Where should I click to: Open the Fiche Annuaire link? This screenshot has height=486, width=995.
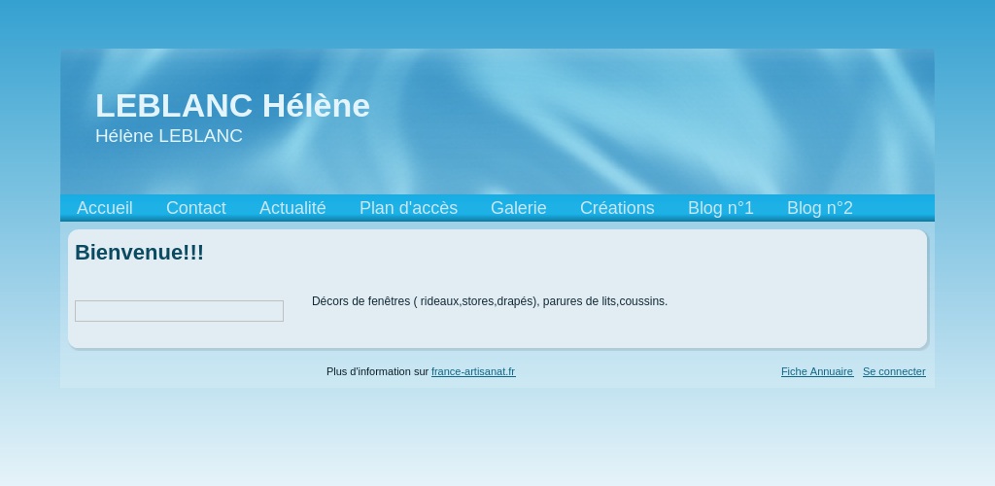817,372
